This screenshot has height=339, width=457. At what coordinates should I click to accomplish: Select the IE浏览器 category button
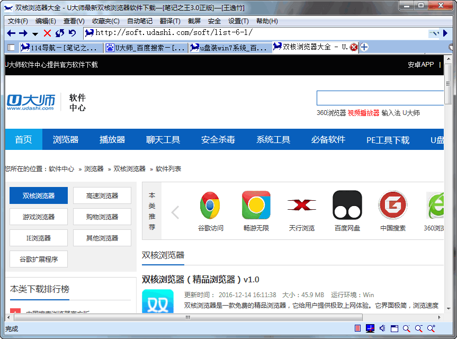[x=39, y=238]
